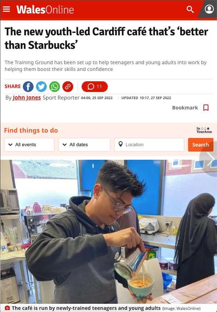Click the Bookmark text label
217x312 pixels.
tap(185, 108)
